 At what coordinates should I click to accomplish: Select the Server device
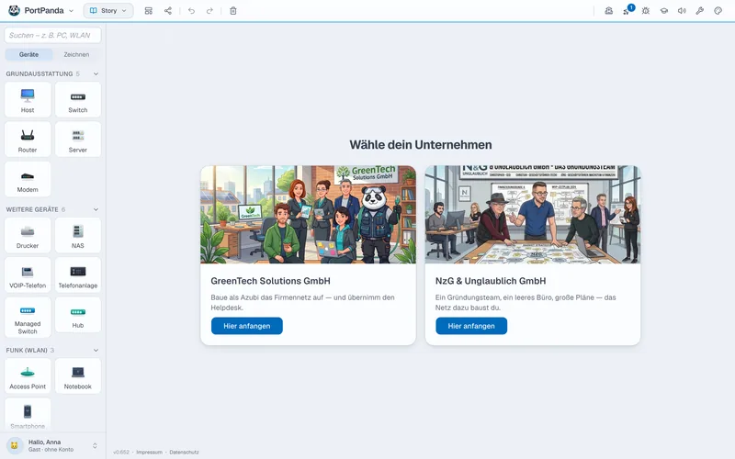click(78, 140)
